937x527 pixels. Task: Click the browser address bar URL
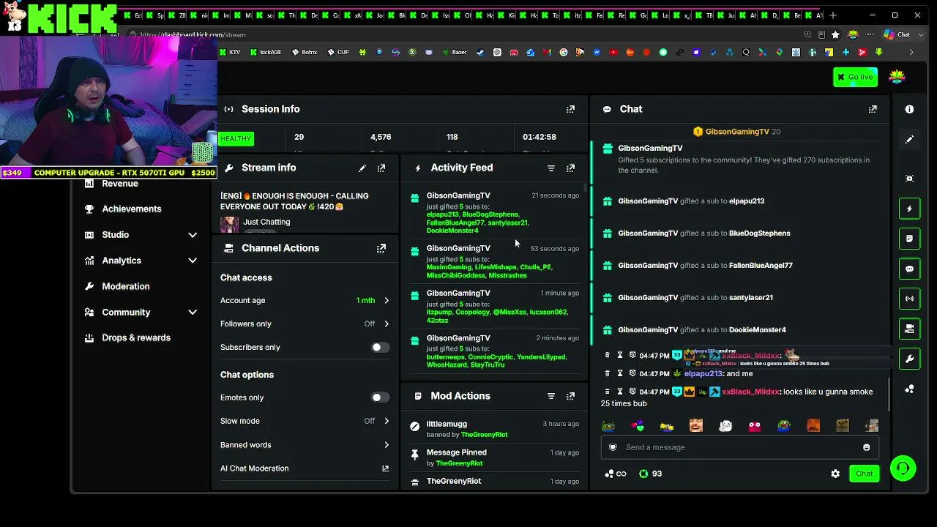pos(193,34)
